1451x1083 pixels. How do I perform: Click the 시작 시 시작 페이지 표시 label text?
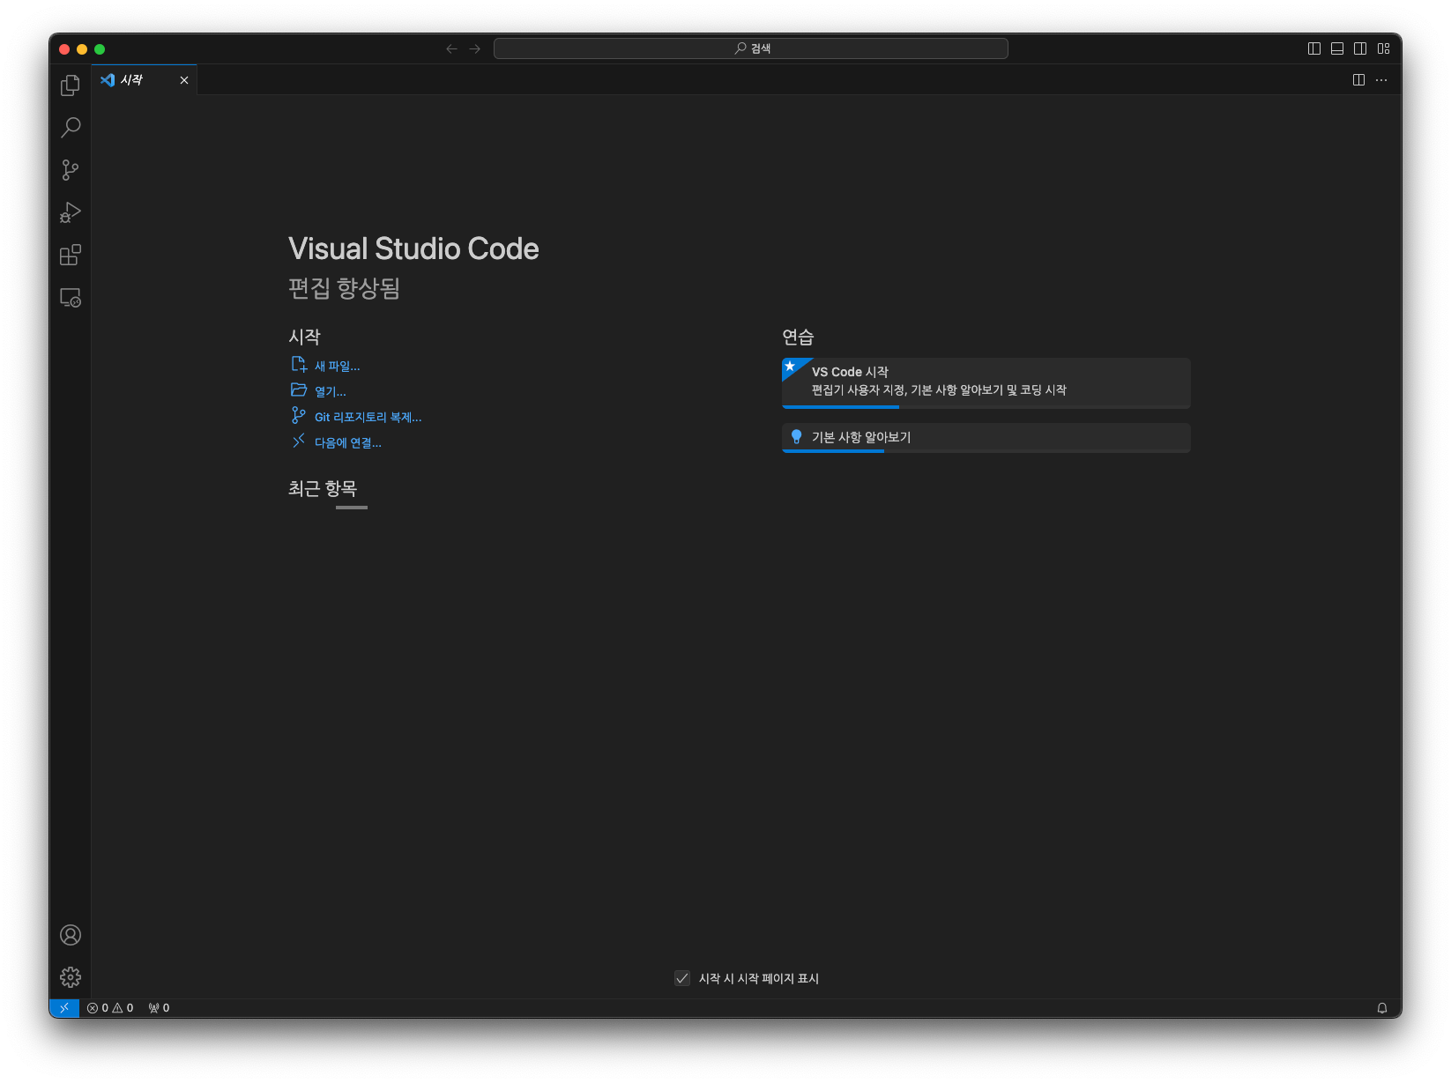tap(759, 978)
